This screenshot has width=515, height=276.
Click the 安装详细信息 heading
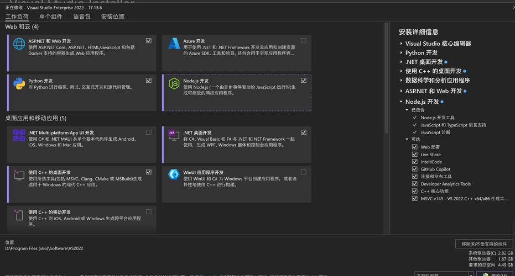click(x=418, y=32)
